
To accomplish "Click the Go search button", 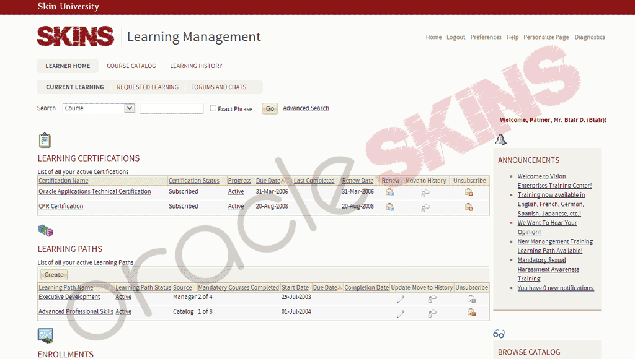I will coord(270,108).
